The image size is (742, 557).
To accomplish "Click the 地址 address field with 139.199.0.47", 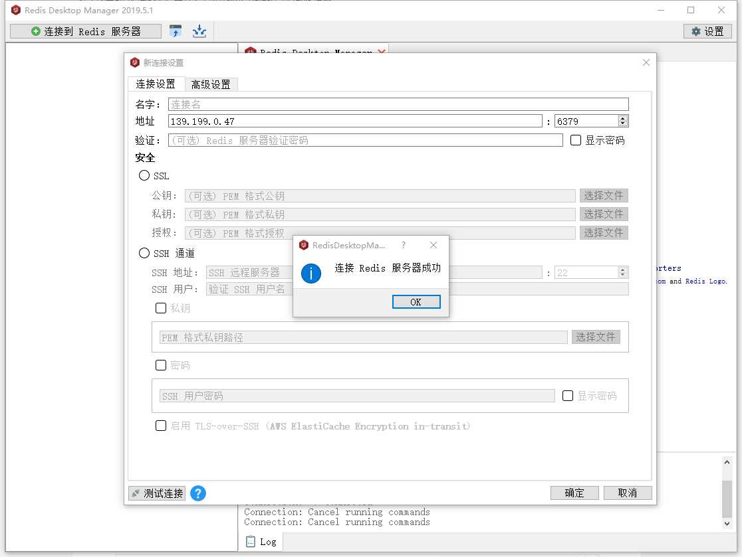I will 355,121.
